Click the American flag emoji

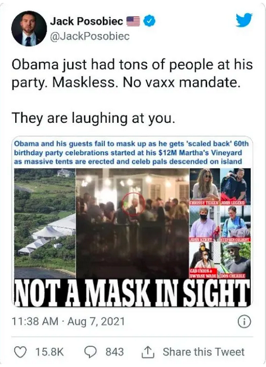(133, 21)
